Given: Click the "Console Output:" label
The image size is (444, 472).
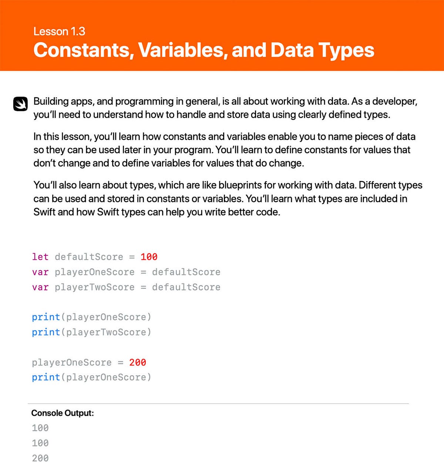Looking at the screenshot, I should click(x=63, y=413).
